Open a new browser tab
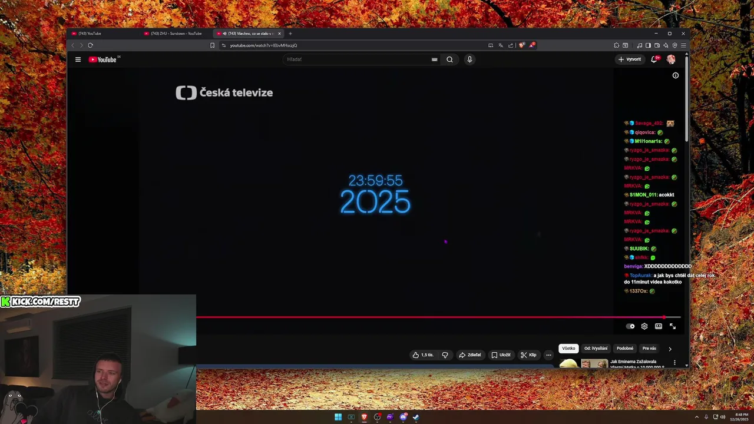 pos(290,34)
